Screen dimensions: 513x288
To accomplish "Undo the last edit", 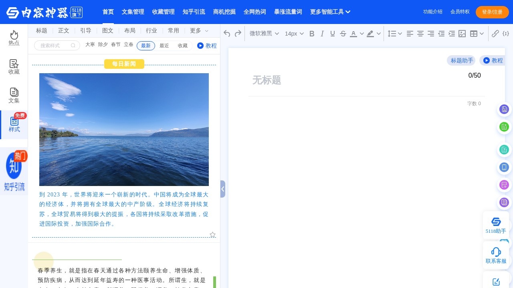I will pos(227,34).
